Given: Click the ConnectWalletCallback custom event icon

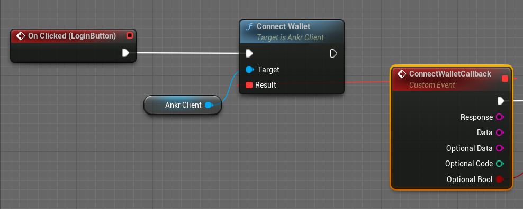Looking at the screenshot, I should pos(402,74).
